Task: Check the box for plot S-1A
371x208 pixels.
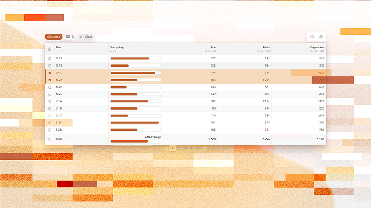Action: (x=50, y=101)
